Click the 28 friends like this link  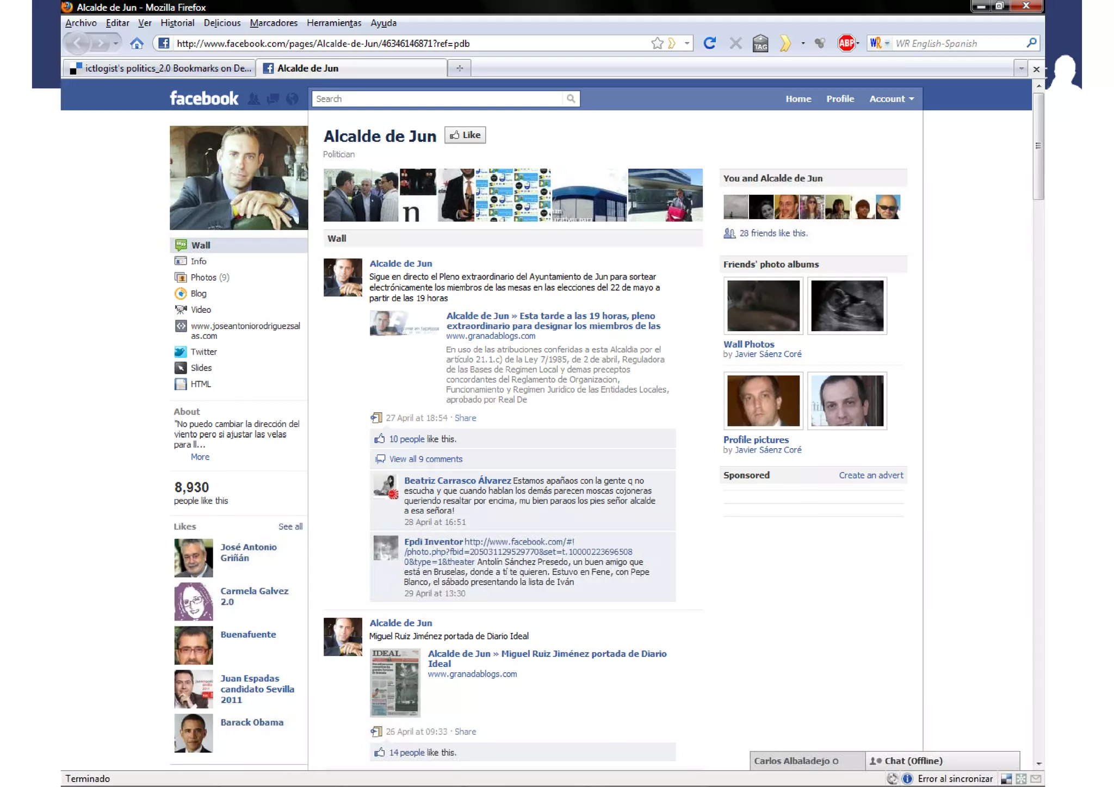tap(773, 233)
